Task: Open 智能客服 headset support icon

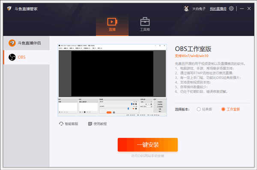Action: point(61,124)
